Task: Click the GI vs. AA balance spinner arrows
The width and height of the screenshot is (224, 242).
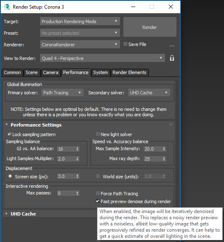Action: click(77, 149)
